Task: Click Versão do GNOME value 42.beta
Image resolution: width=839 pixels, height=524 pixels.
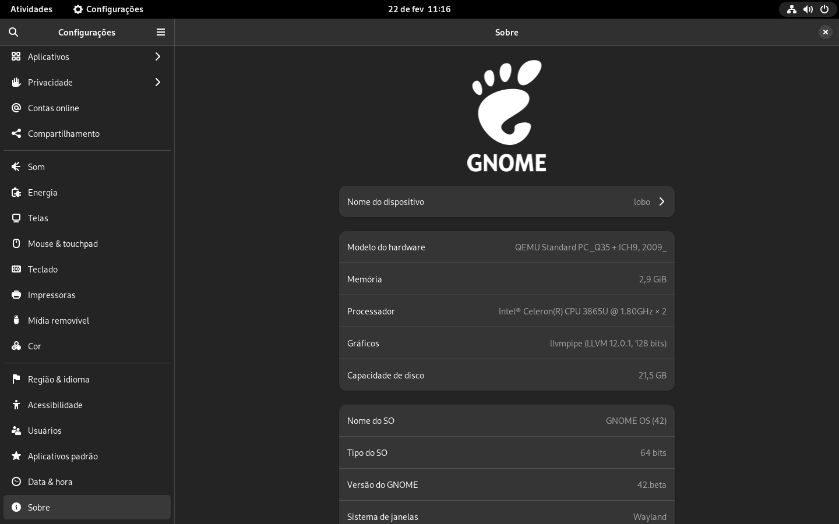Action: click(652, 485)
